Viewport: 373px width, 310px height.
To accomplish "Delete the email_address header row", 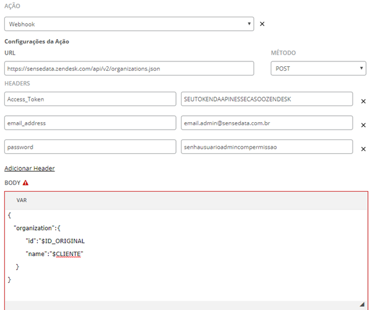I will 363,125.
